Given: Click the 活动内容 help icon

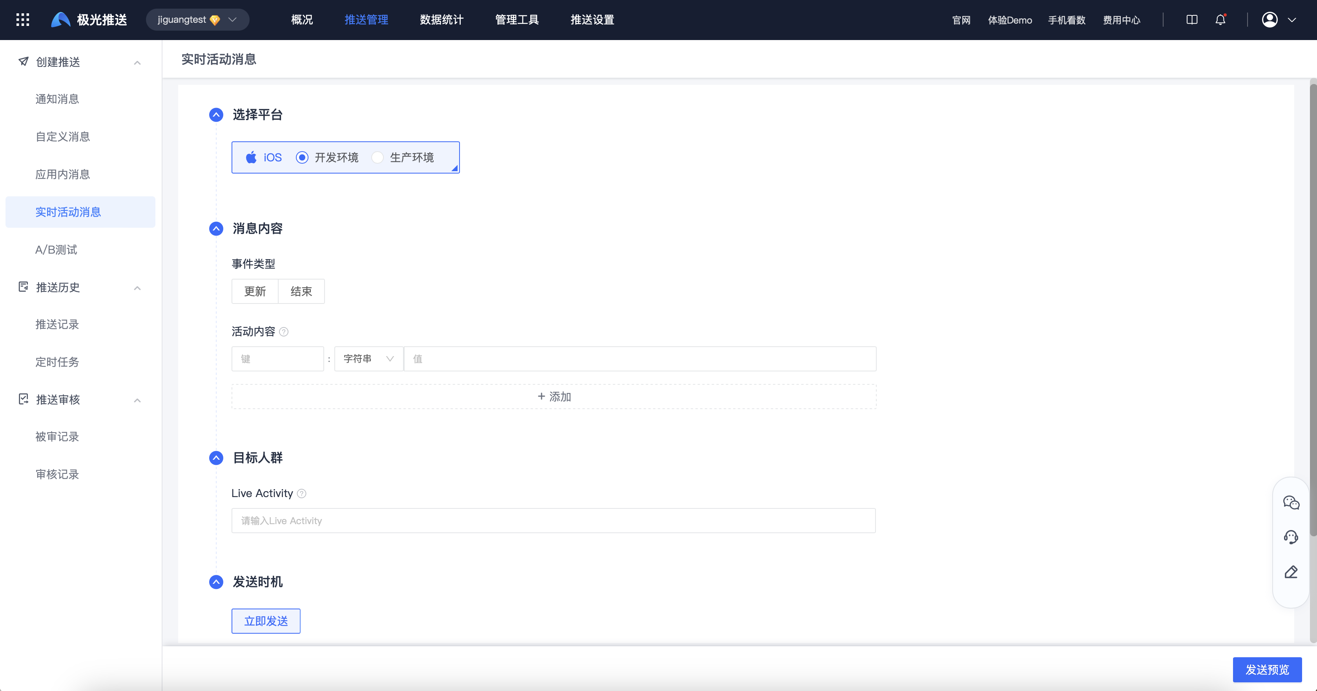Looking at the screenshot, I should tap(284, 332).
